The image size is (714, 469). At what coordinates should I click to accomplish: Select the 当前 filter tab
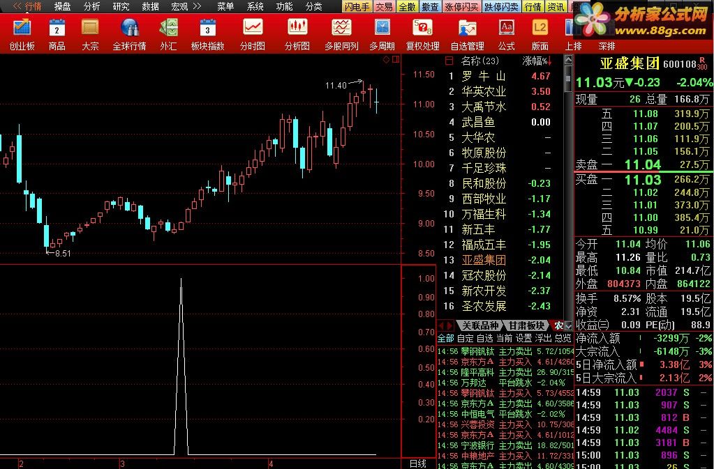pos(504,338)
